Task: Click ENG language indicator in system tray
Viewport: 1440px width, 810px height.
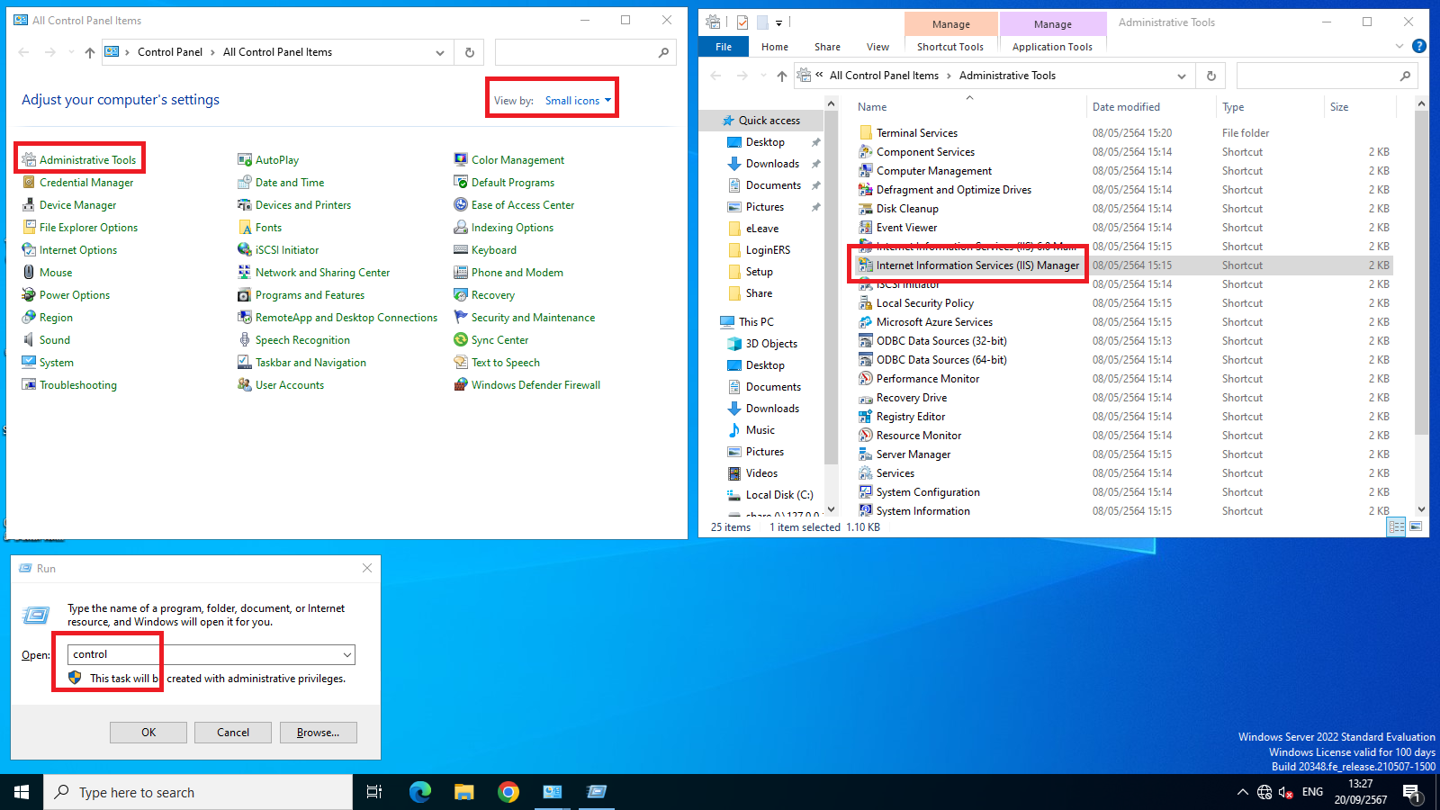Action: (x=1313, y=792)
